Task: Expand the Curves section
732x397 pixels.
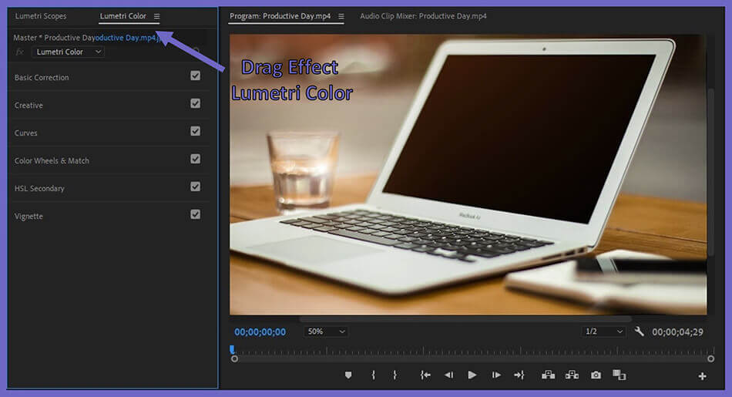Action: click(x=25, y=133)
